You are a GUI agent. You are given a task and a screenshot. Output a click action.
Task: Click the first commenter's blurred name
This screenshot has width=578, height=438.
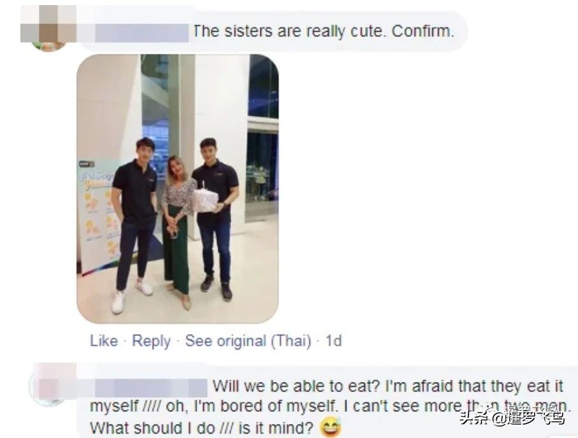point(142,33)
